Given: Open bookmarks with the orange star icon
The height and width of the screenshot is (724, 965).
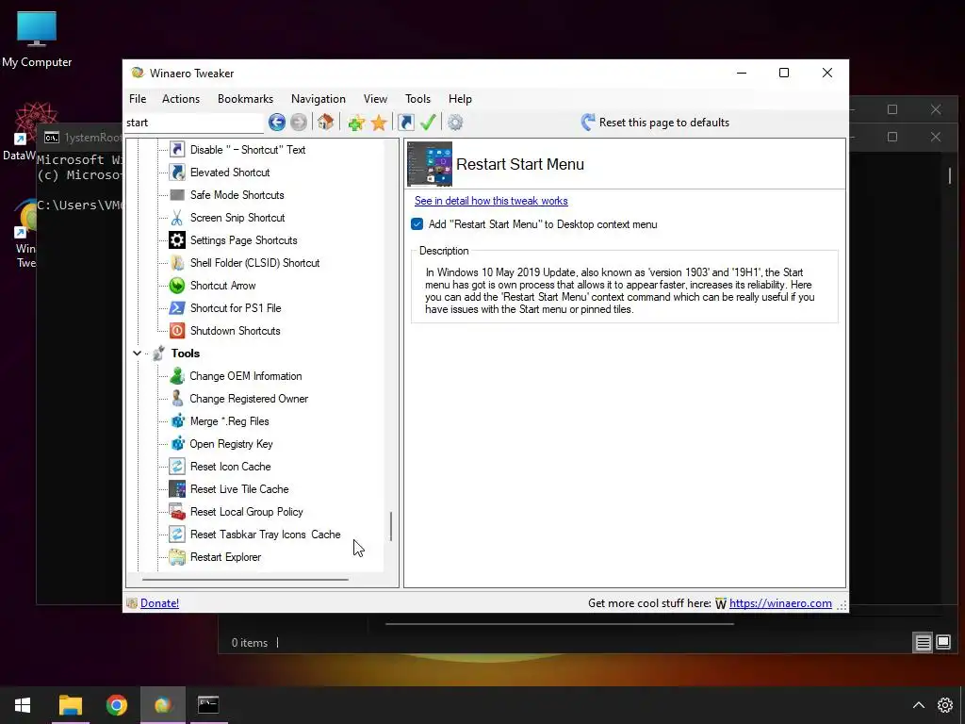Looking at the screenshot, I should (379, 123).
